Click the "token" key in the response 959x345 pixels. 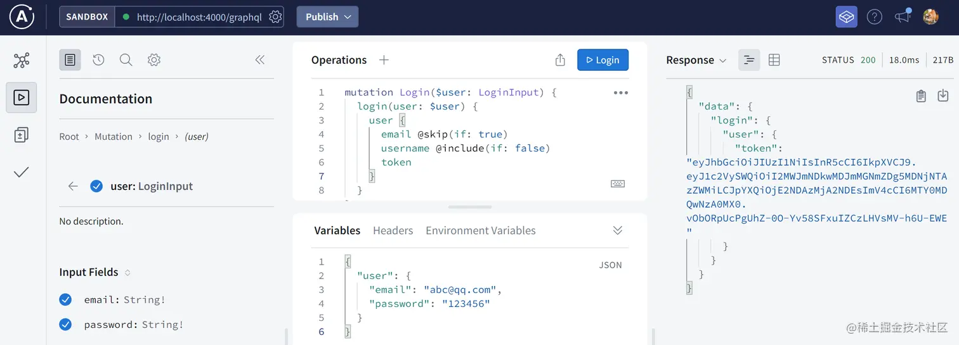[755, 148]
